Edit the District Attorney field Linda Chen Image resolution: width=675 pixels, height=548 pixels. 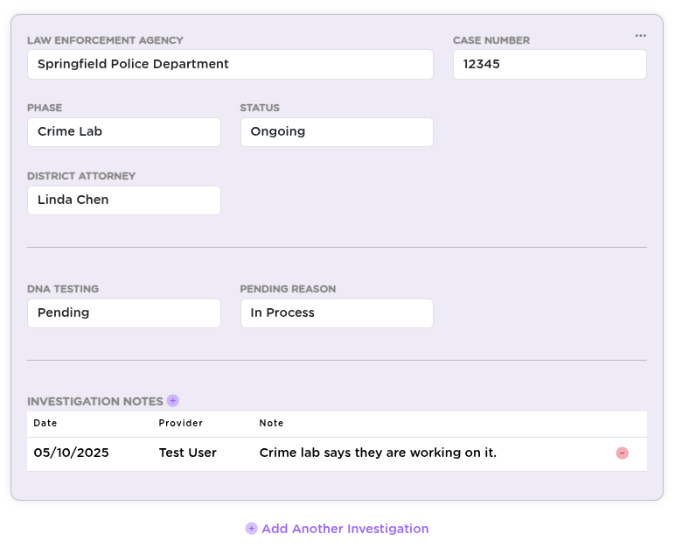pyautogui.click(x=124, y=200)
